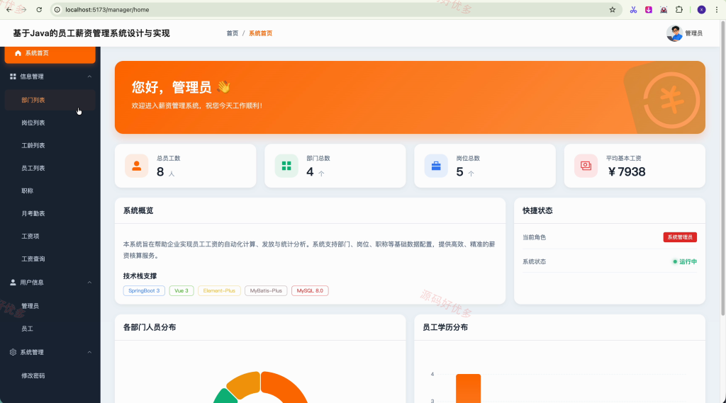Click the ¥7938 average salary value
The width and height of the screenshot is (726, 403).
point(627,171)
